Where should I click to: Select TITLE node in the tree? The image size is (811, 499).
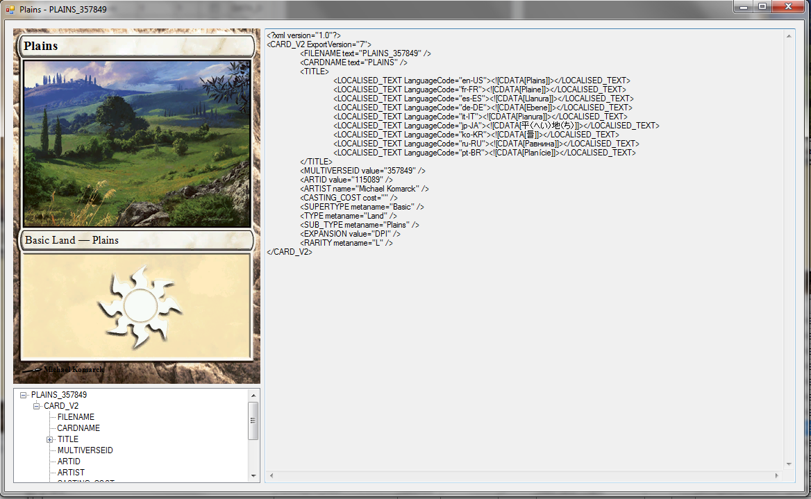[68, 439]
